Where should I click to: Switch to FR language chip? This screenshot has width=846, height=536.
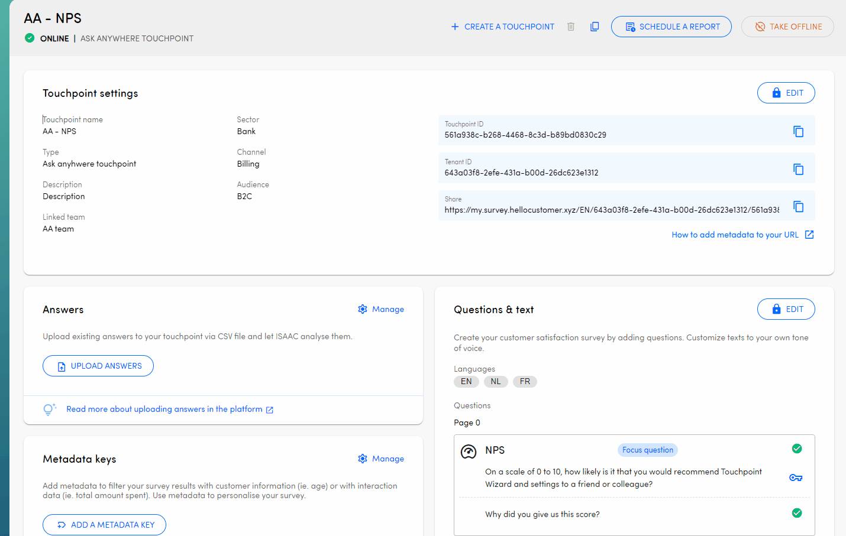tap(525, 382)
